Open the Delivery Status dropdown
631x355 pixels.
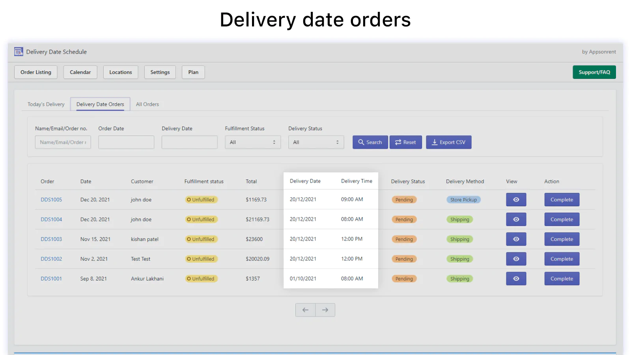(316, 142)
